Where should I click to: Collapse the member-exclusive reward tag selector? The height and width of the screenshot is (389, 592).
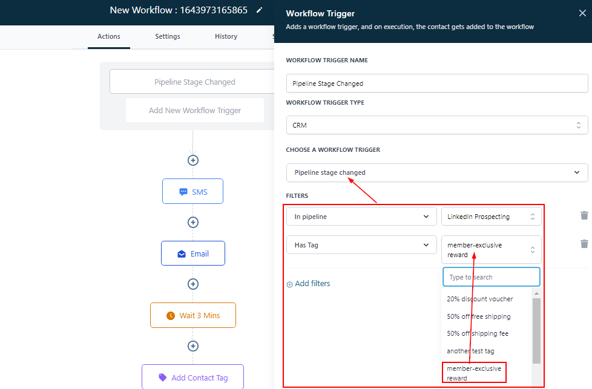pyautogui.click(x=491, y=249)
